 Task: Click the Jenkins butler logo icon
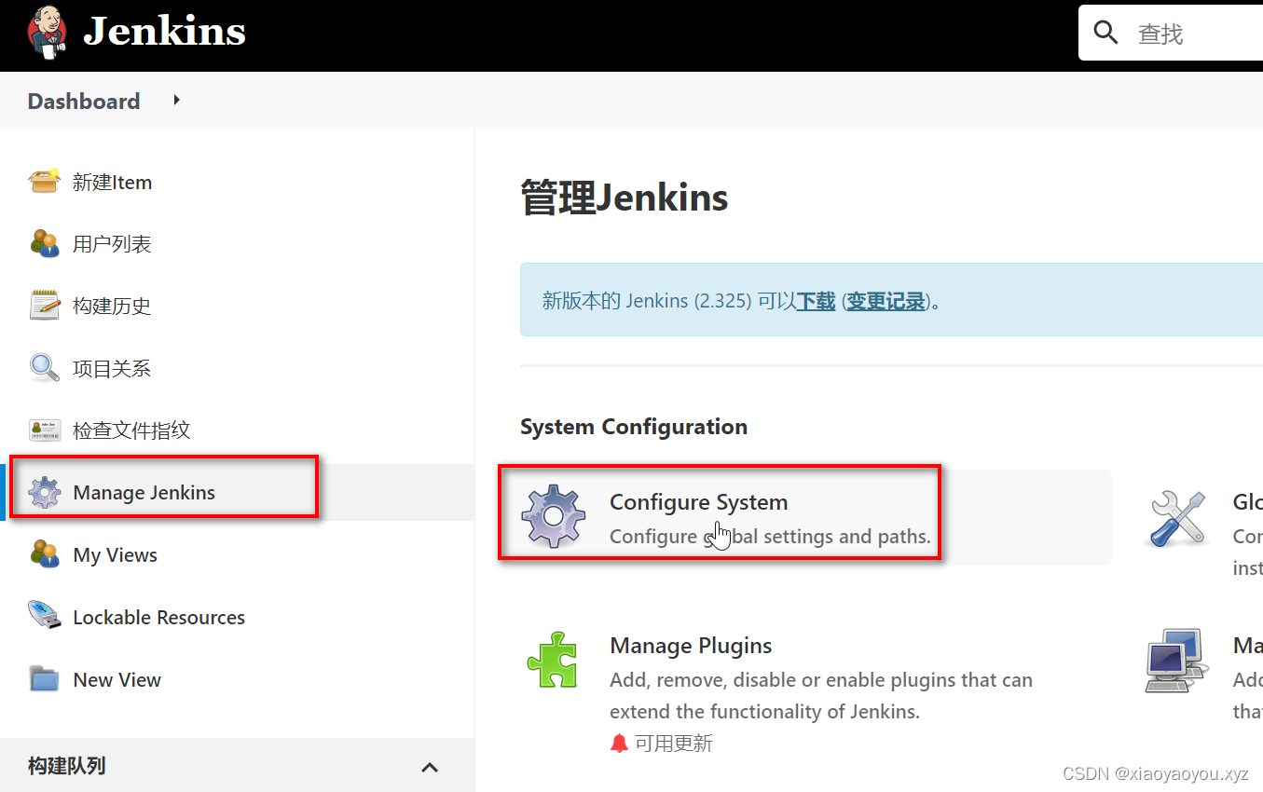(x=47, y=31)
